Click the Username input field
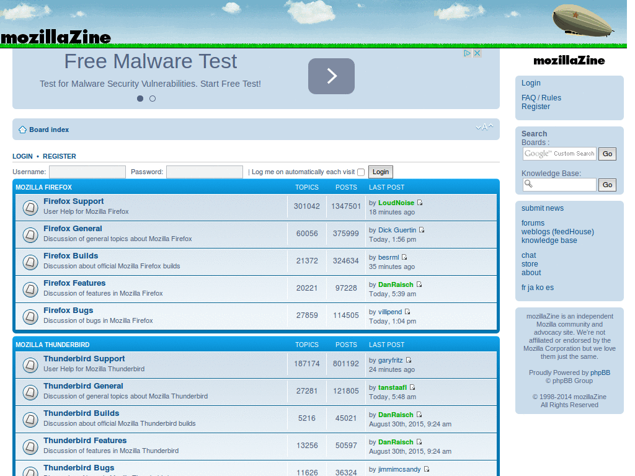Viewport: 635px width, 476px height. tap(87, 172)
